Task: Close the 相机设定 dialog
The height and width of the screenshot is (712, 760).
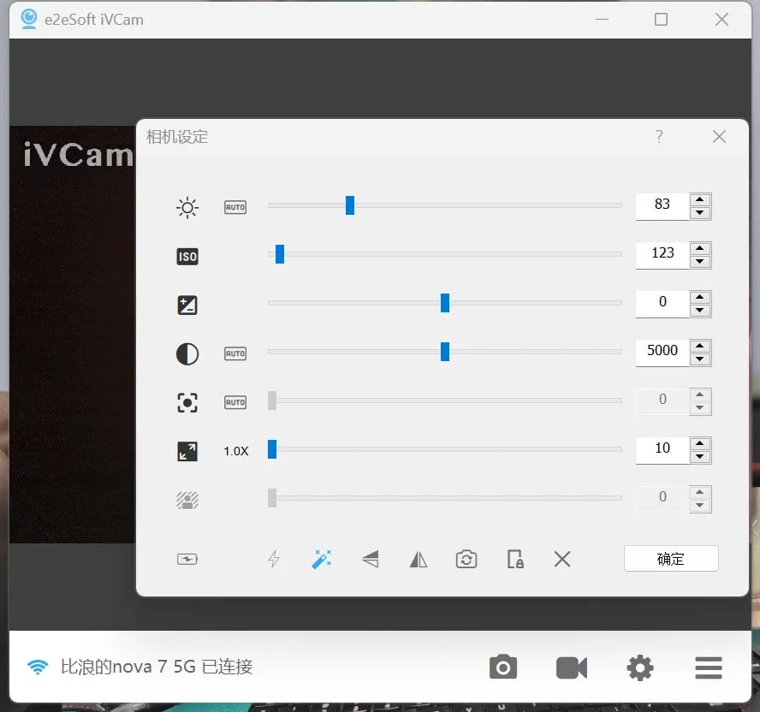Action: [719, 137]
